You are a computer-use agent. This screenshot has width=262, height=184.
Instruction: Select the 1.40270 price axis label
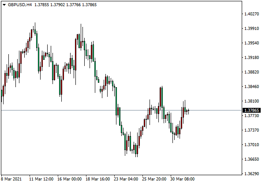251,14
